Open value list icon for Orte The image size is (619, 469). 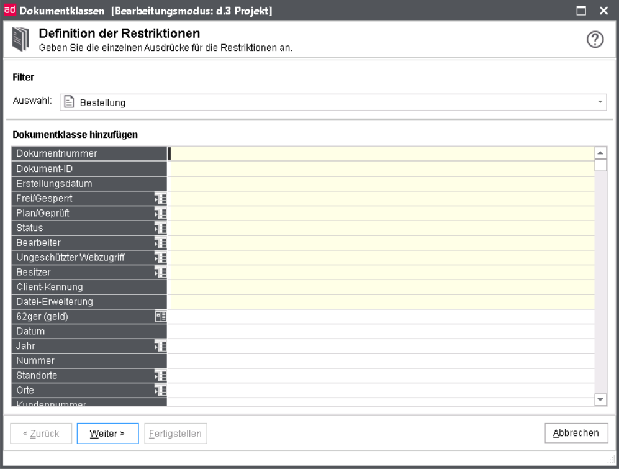161,390
